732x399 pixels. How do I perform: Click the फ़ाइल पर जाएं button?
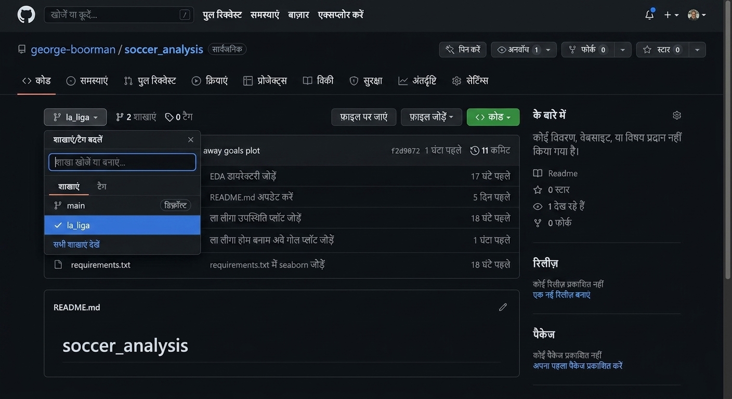point(364,117)
